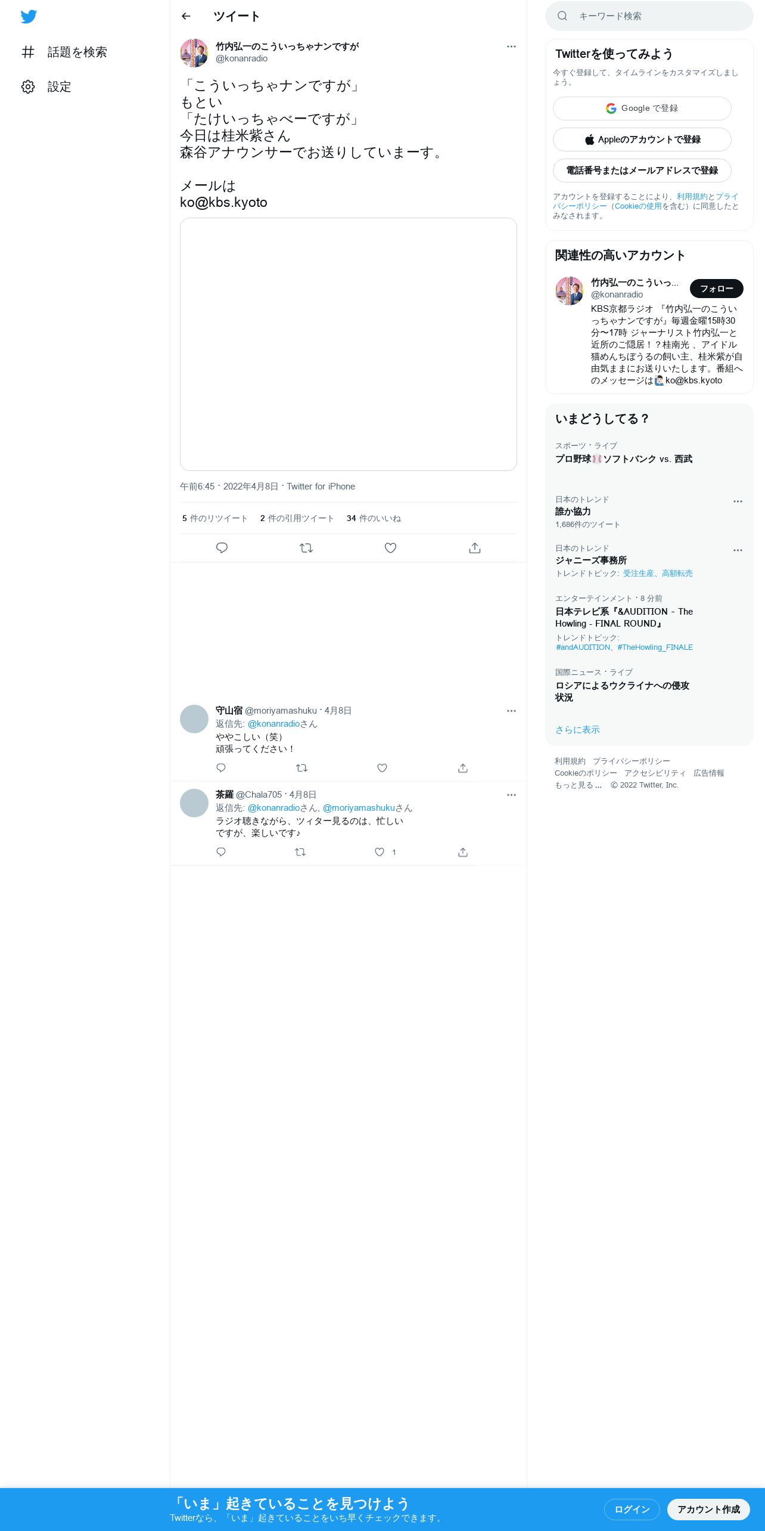The height and width of the screenshot is (1531, 765).
Task: Open #andAUDITION hashtag
Action: [x=583, y=647]
